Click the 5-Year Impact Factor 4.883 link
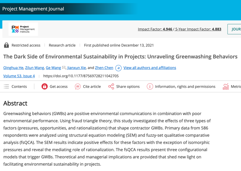The width and height of the screenshot is (241, 171). [x=198, y=29]
